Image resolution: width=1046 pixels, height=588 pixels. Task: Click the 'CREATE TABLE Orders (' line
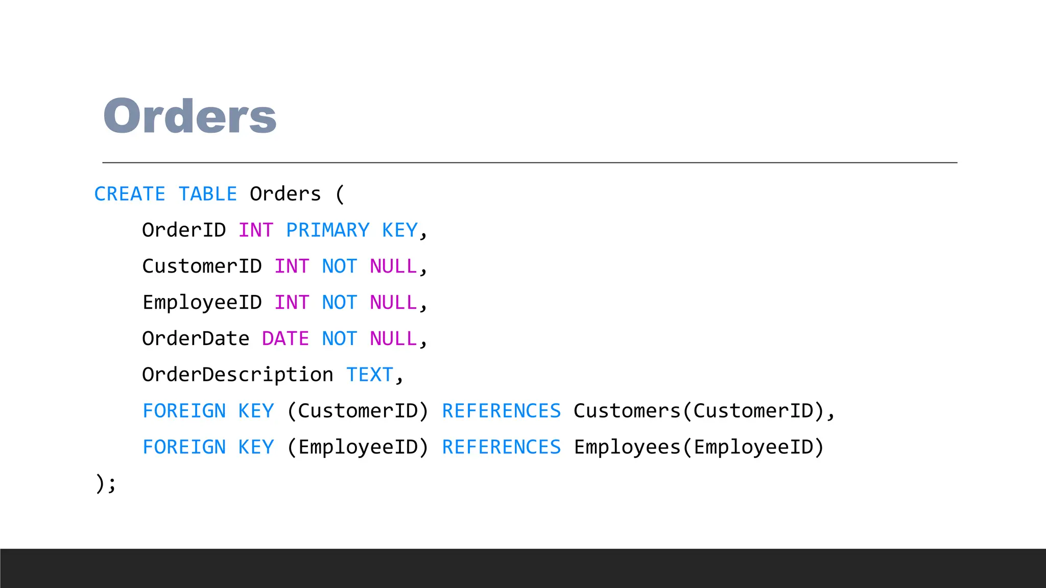coord(220,194)
